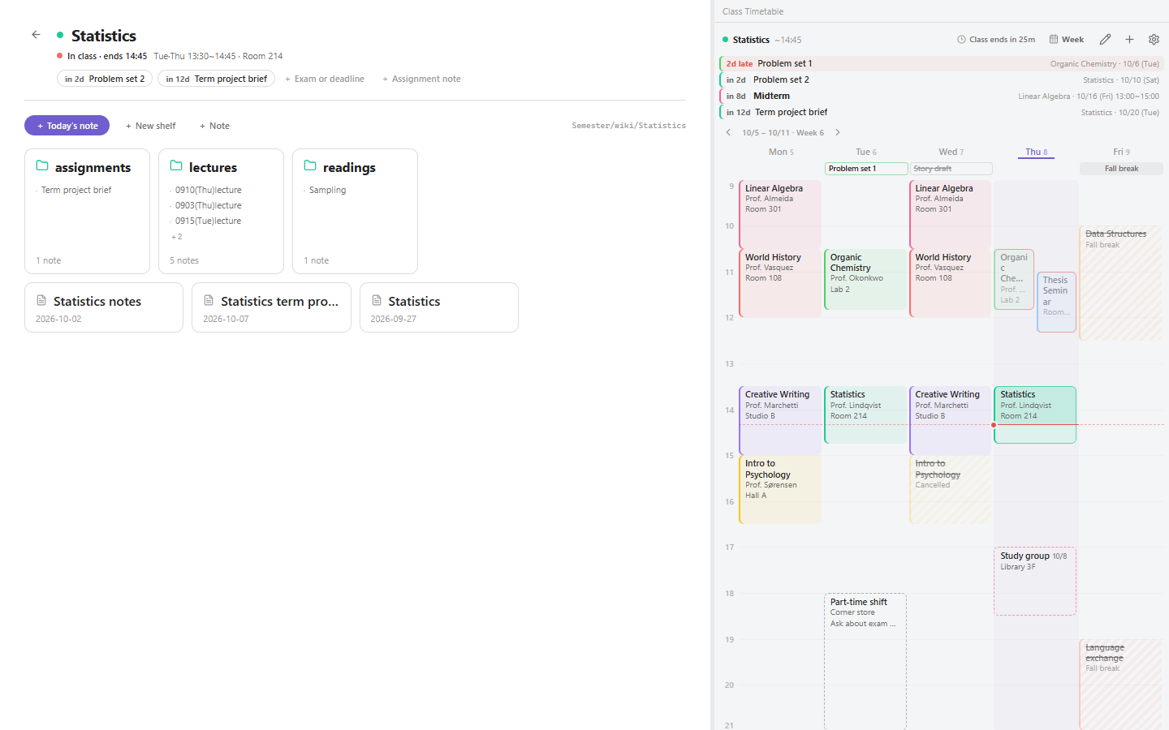Open the timetable edit pencil icon
1169x730 pixels.
pos(1105,39)
